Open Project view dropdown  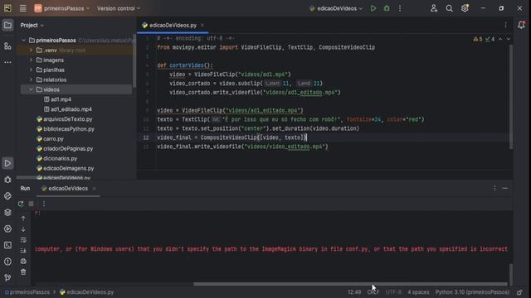(x=32, y=26)
